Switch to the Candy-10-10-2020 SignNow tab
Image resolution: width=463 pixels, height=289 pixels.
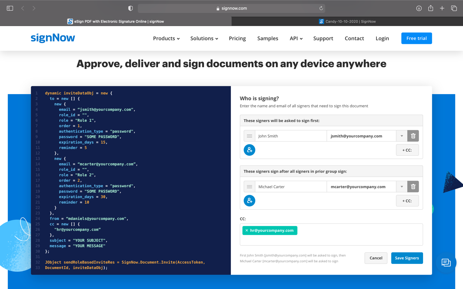[347, 21]
